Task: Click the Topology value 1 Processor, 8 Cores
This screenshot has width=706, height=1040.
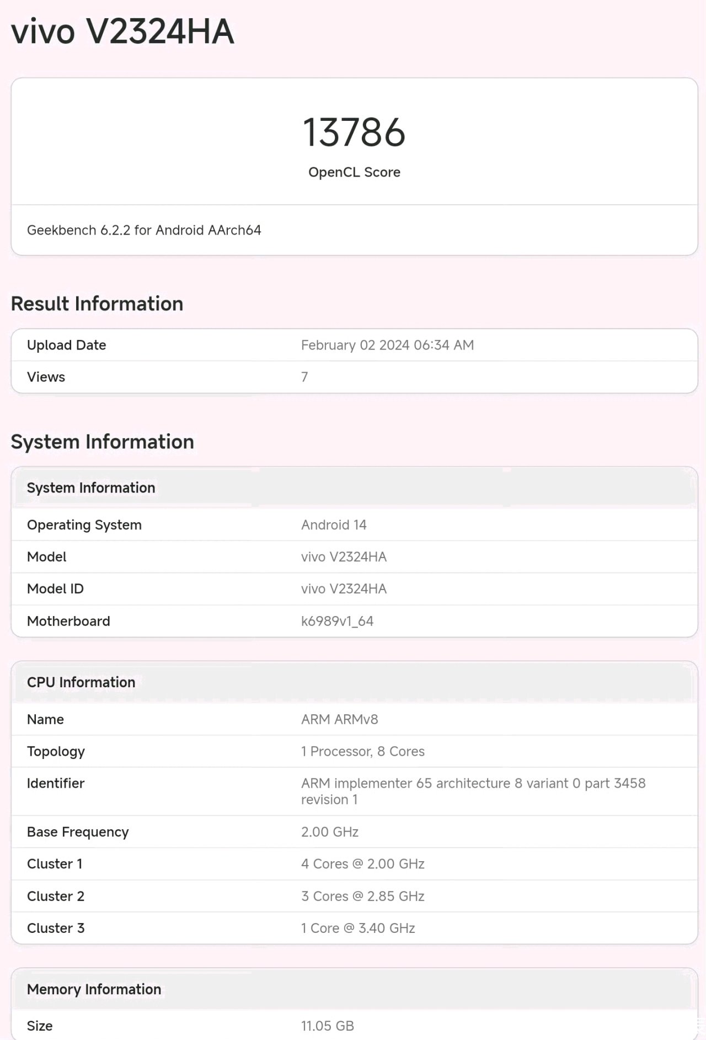Action: (362, 751)
